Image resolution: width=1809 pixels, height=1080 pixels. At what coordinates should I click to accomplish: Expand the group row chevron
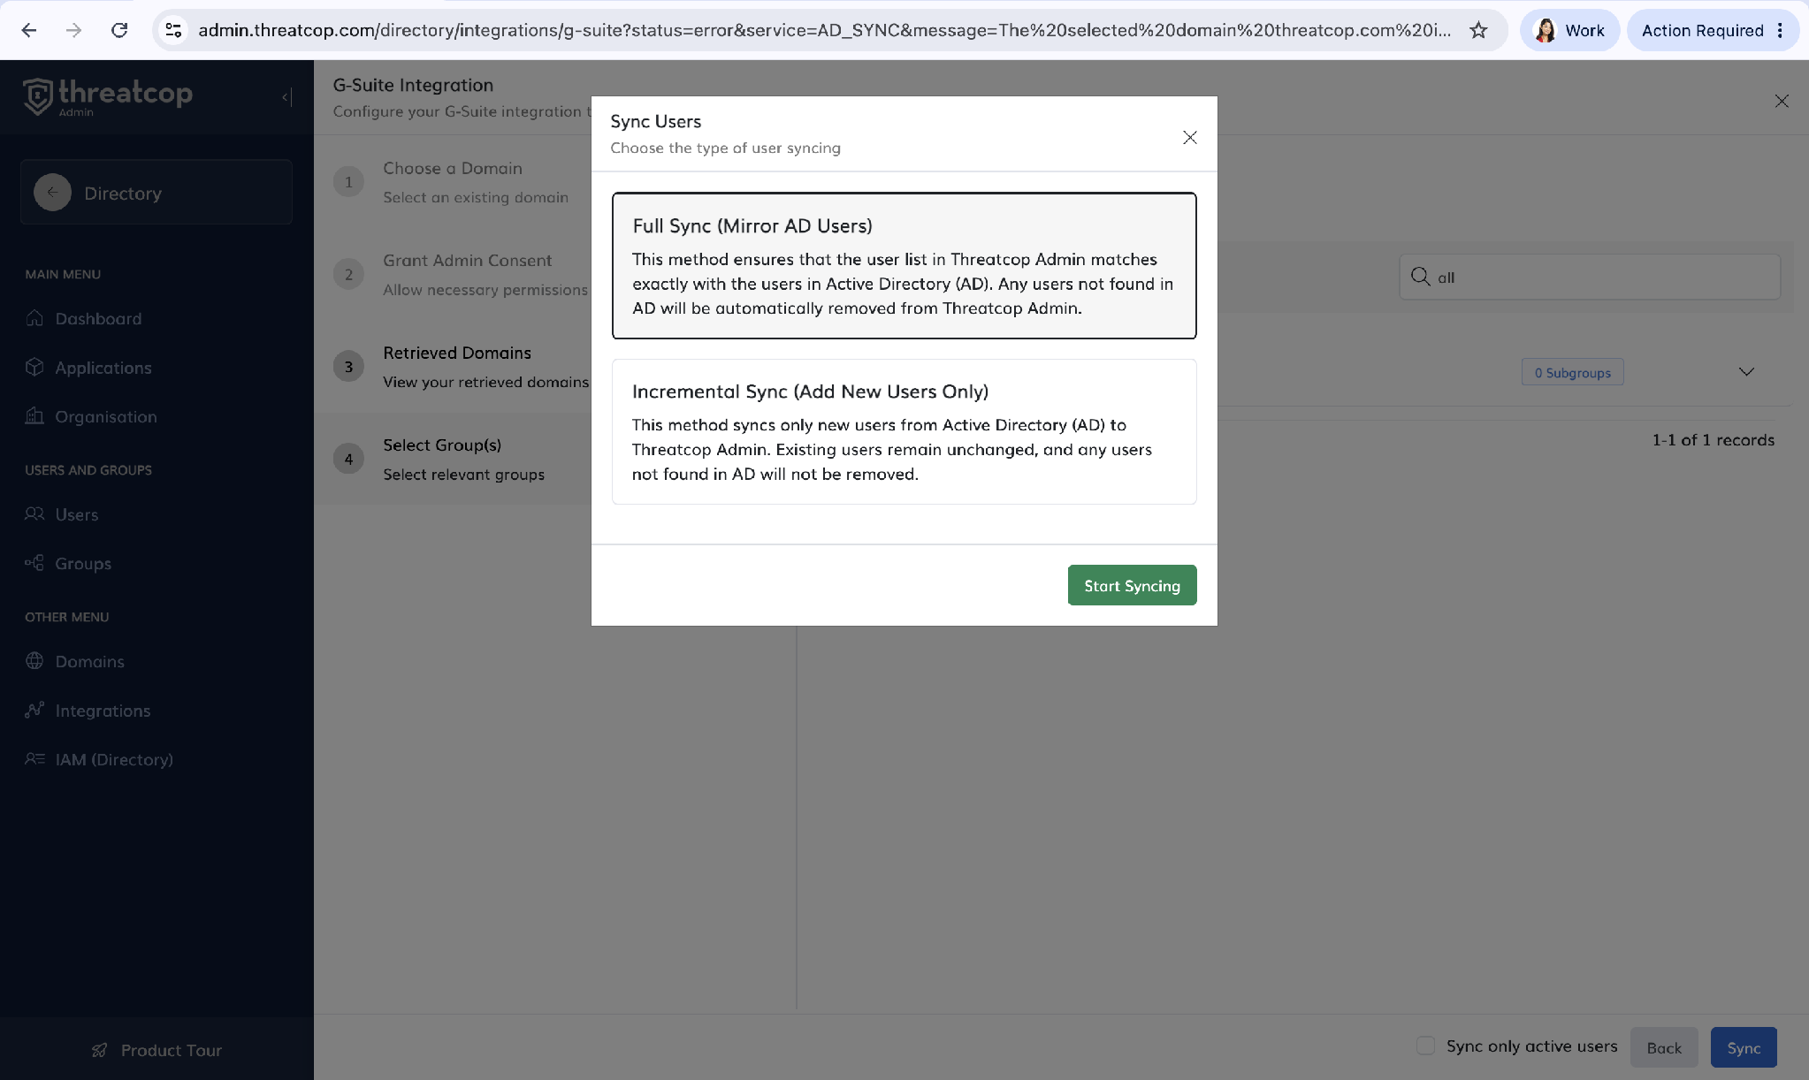tap(1746, 371)
